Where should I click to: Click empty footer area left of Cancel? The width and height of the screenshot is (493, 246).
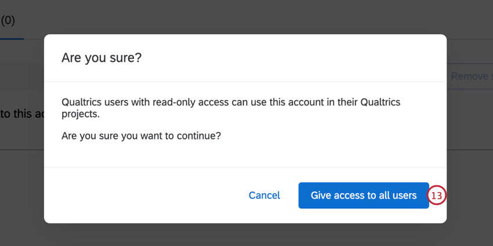pos(145,196)
